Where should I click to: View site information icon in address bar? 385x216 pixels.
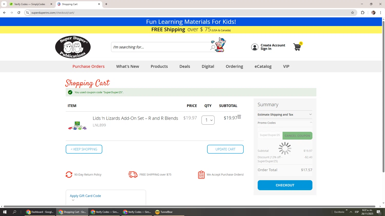[27, 13]
